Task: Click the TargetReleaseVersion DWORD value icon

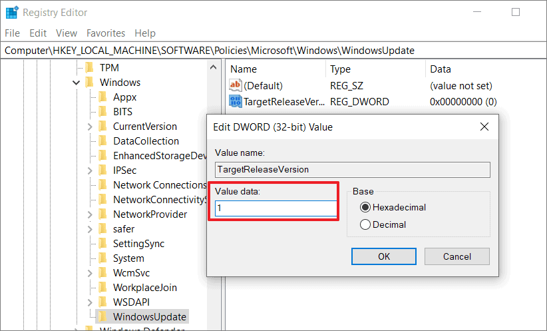Action: click(x=235, y=101)
